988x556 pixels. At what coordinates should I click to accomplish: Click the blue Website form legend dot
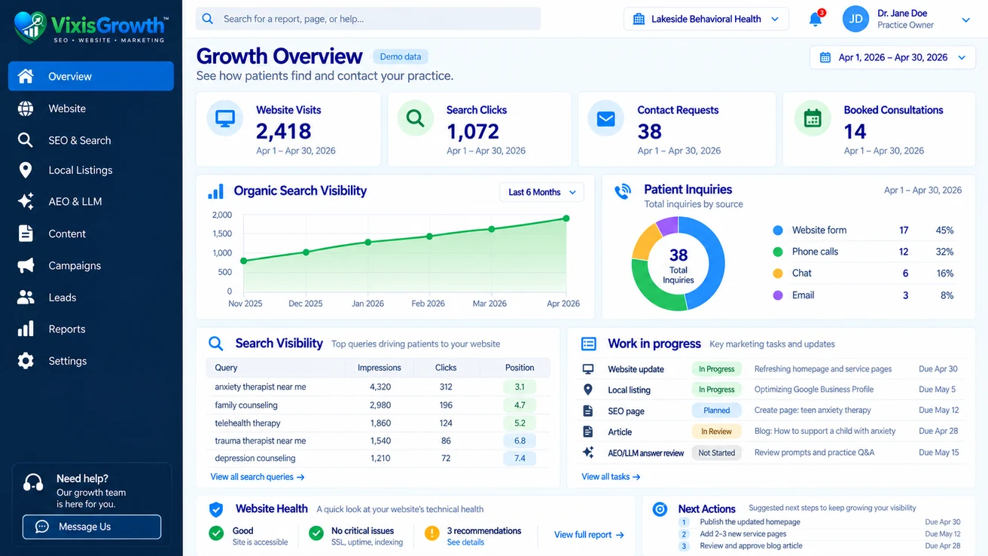[x=778, y=231]
